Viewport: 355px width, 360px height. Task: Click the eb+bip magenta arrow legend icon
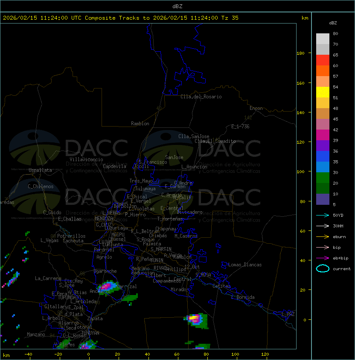(323, 258)
